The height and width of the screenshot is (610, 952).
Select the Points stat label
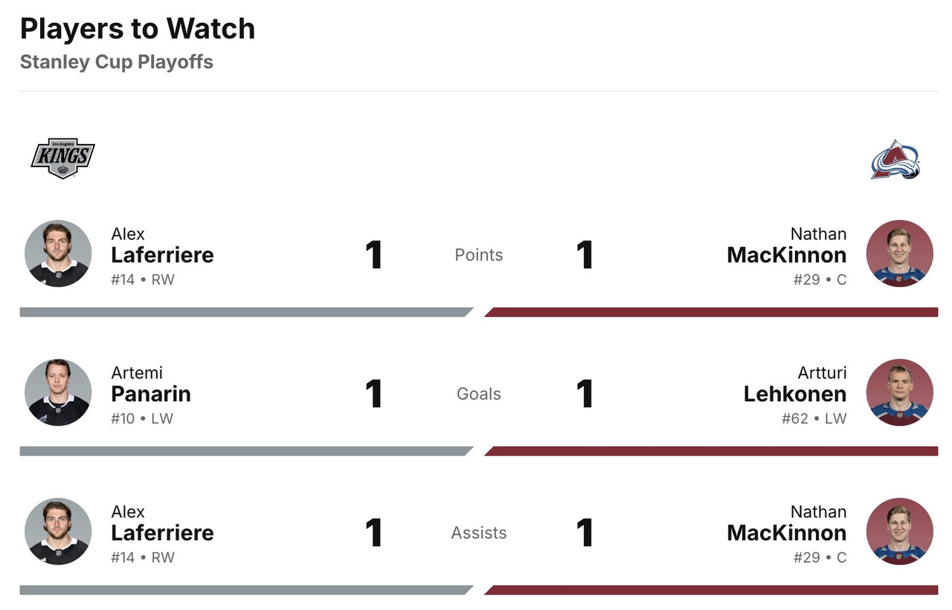(x=479, y=255)
